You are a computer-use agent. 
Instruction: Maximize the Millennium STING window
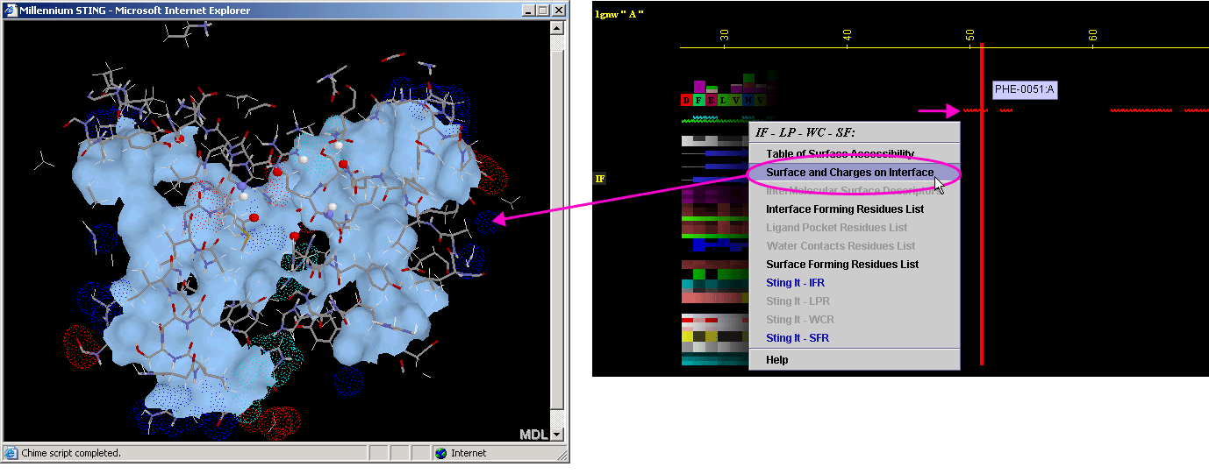(542, 11)
